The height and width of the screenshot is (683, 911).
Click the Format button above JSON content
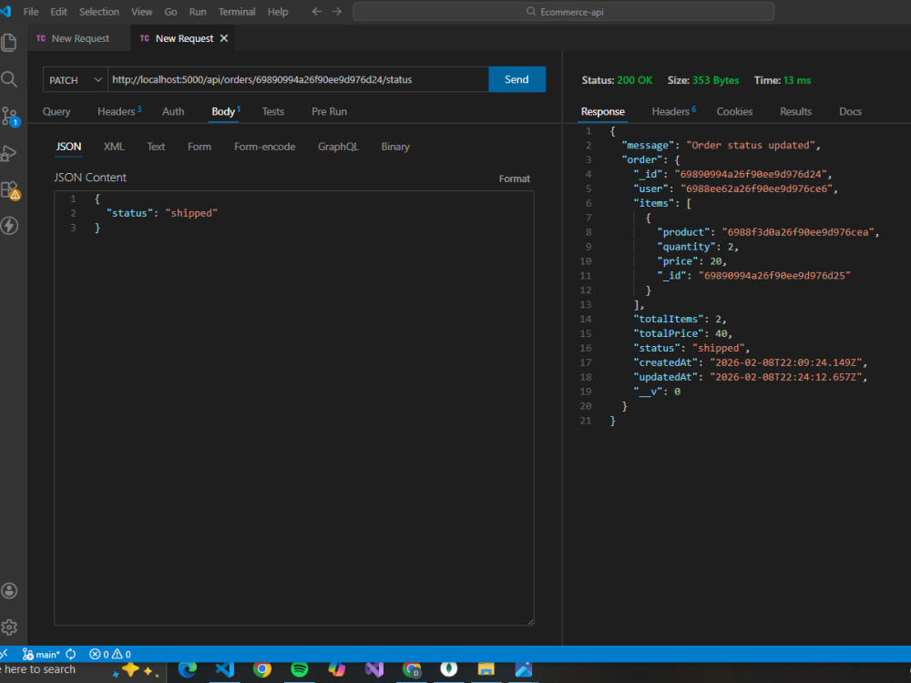[514, 178]
